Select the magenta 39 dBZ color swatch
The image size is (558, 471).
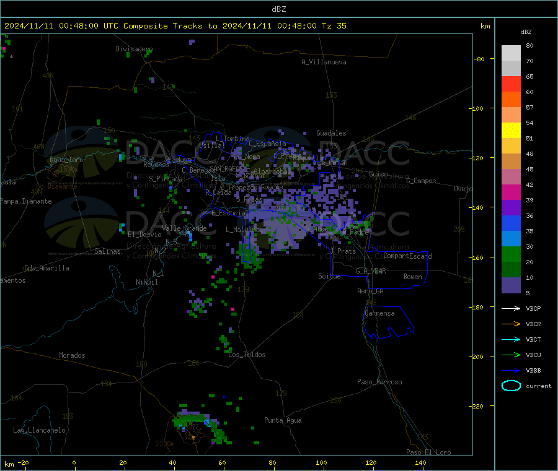click(511, 192)
